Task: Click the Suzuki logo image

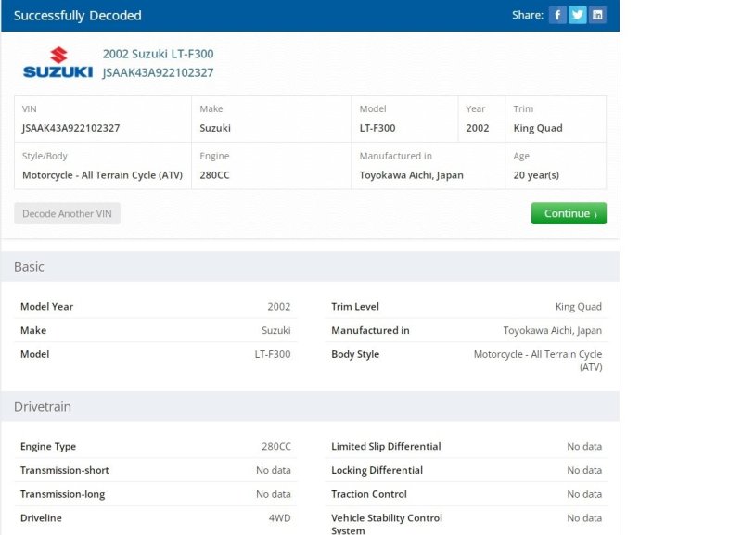Action: (58, 62)
